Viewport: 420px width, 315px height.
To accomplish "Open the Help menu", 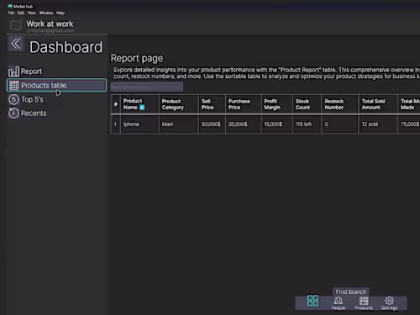I will 60,13.
